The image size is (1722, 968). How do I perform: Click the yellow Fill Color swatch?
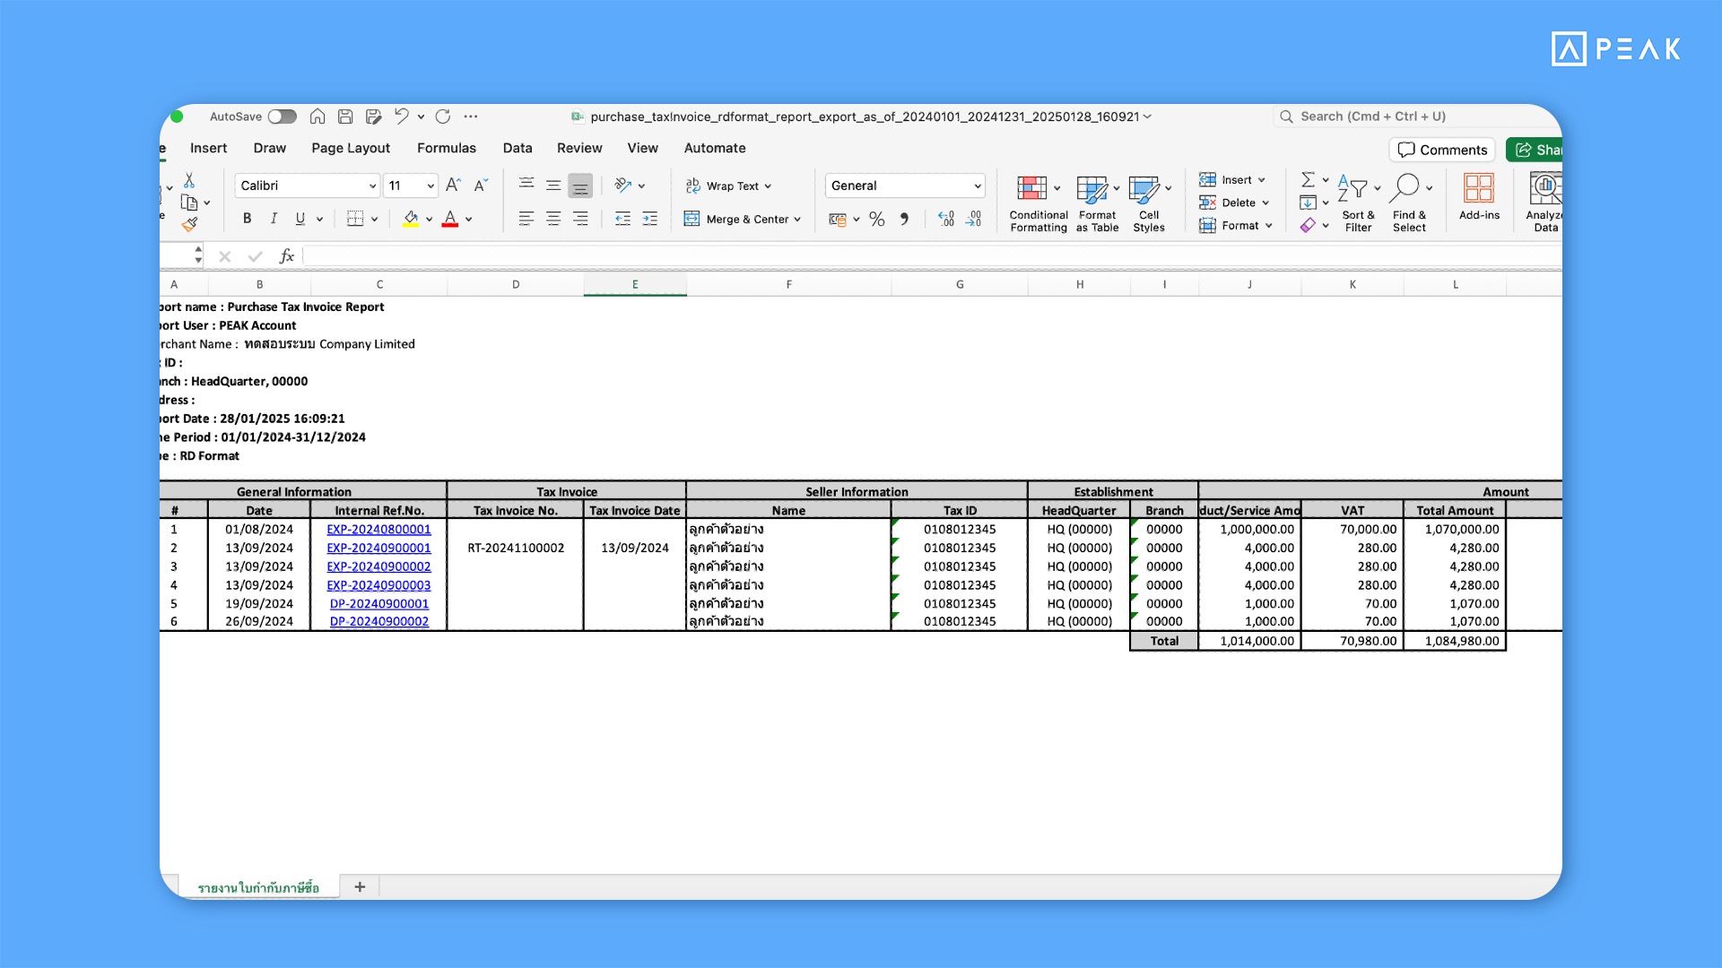point(410,219)
